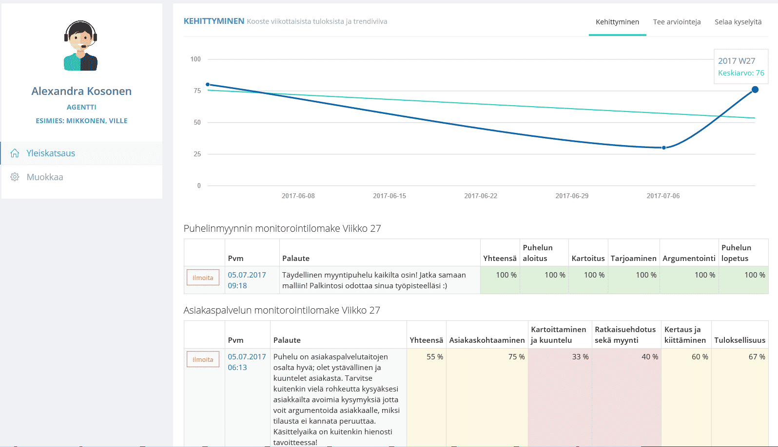Open the Muokkaa sidebar item
The image size is (778, 447).
tap(45, 177)
